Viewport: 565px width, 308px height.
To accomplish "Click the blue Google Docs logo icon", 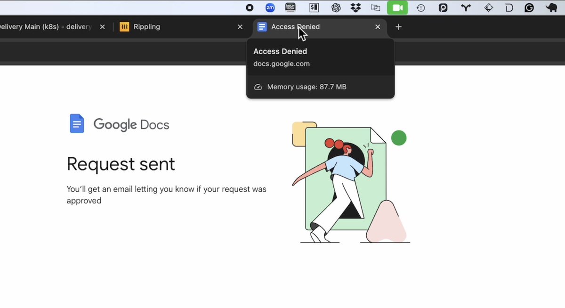I will click(77, 123).
